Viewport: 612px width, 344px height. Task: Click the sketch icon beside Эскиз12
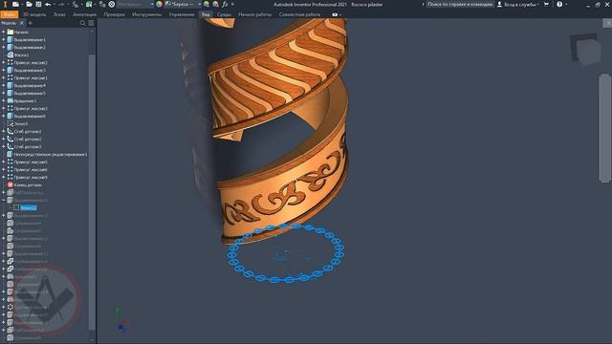coord(16,208)
